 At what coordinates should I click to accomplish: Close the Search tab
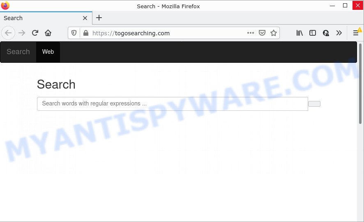pos(85,18)
